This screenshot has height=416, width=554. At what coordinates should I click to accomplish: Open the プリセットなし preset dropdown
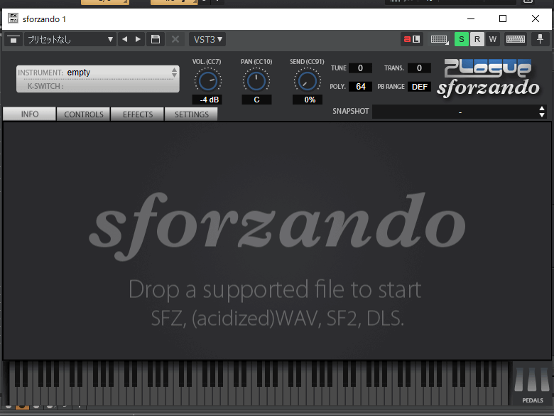[x=70, y=39]
